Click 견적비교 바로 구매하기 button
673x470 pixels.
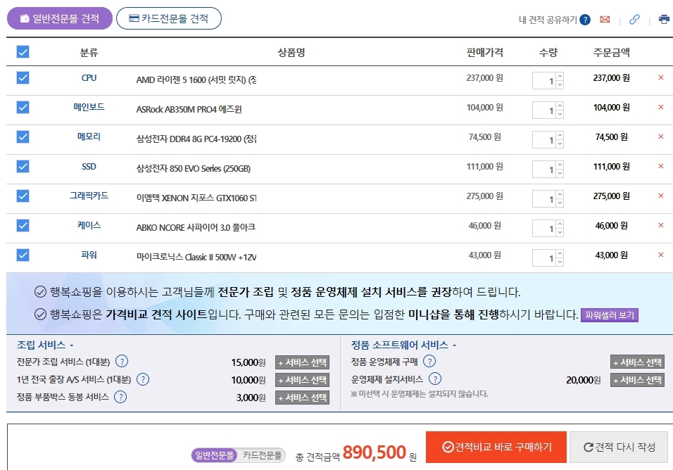click(496, 447)
